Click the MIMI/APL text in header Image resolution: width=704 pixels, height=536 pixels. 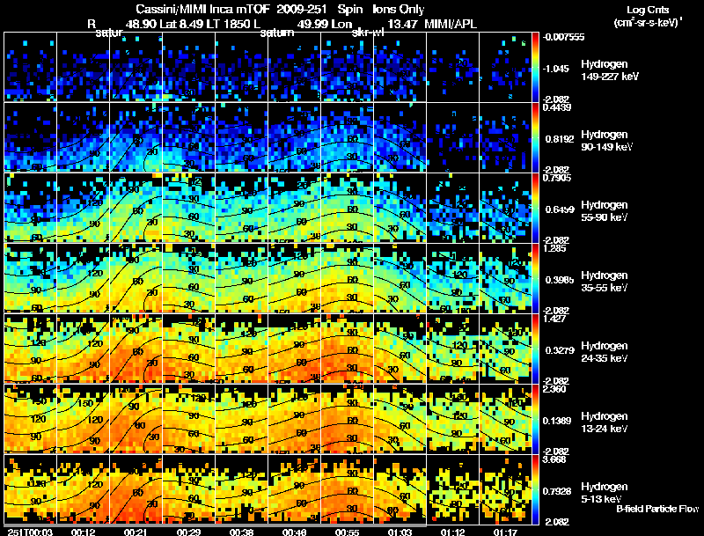pos(453,23)
